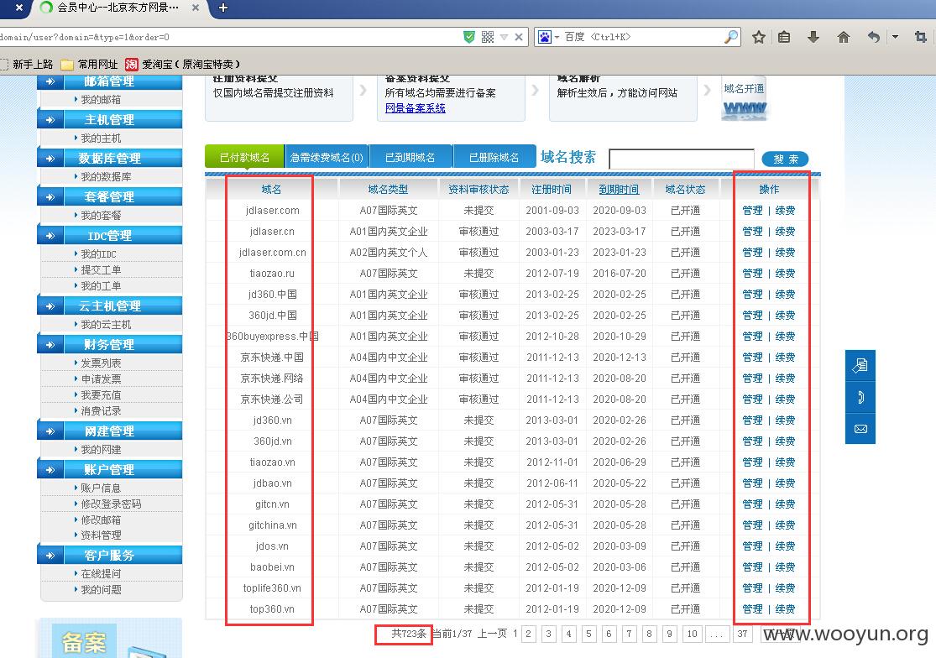
Task: Open 发票列表 in sidebar
Action: (x=100, y=363)
